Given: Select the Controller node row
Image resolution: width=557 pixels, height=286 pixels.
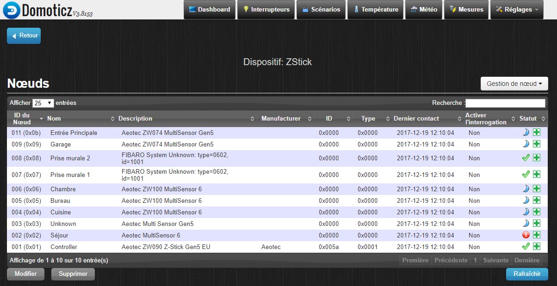Looking at the screenshot, I should coord(278,247).
